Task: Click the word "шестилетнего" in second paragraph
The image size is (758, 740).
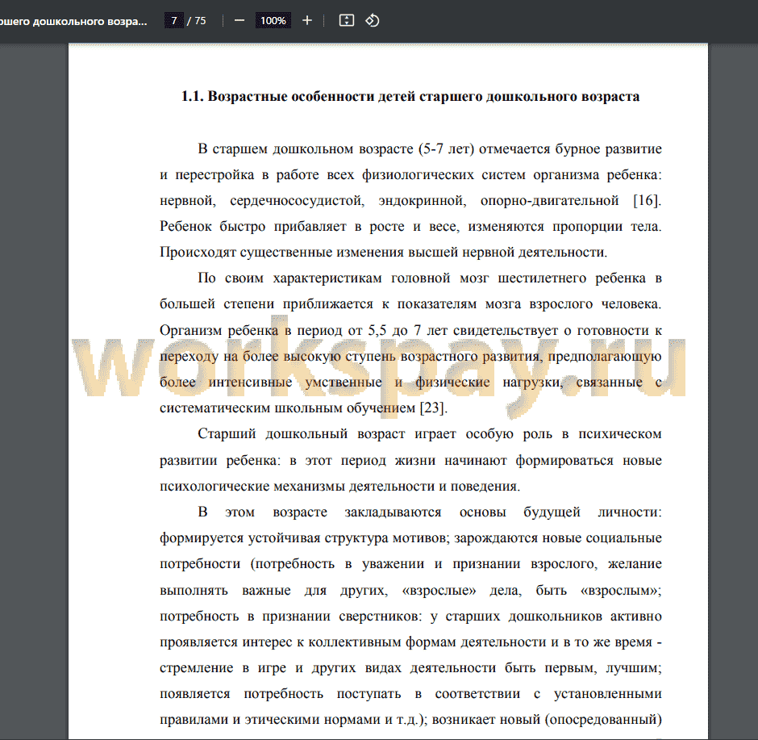Action: 541,278
